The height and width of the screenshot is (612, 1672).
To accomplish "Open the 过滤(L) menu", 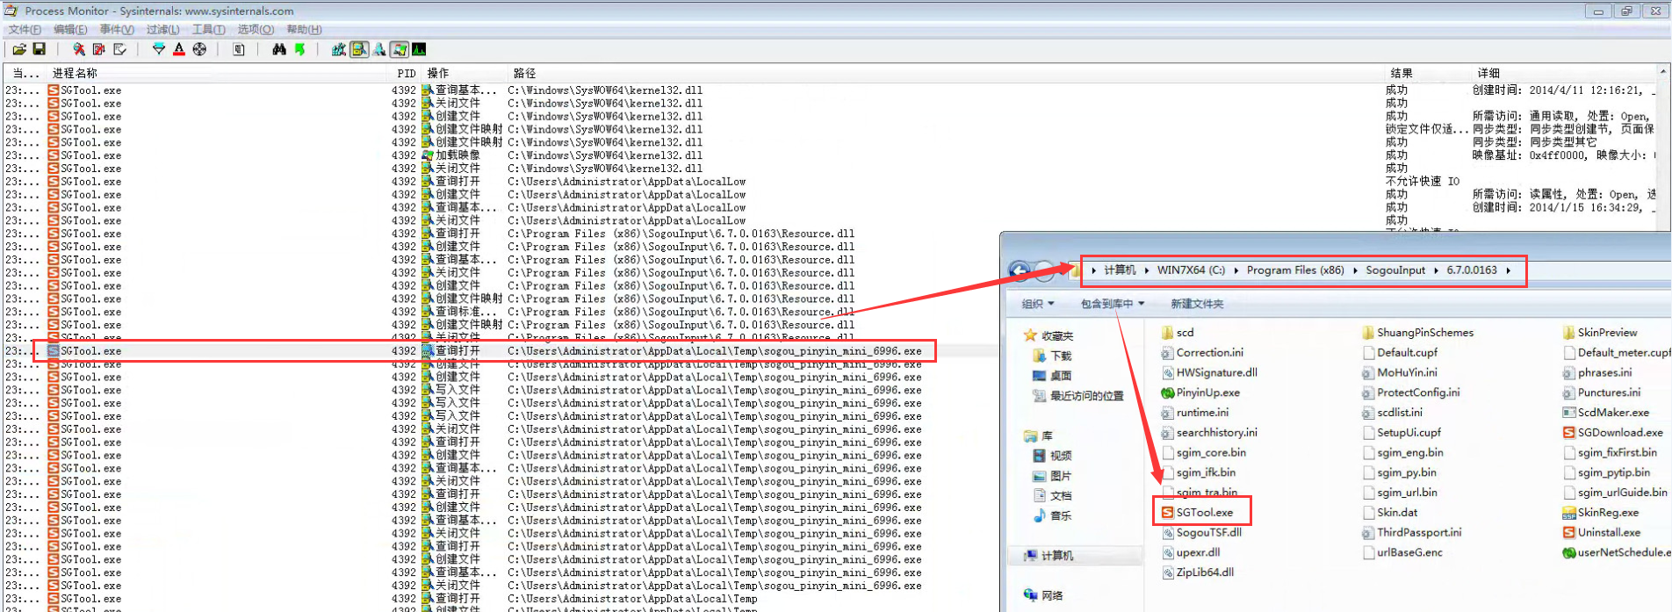I will [x=162, y=29].
